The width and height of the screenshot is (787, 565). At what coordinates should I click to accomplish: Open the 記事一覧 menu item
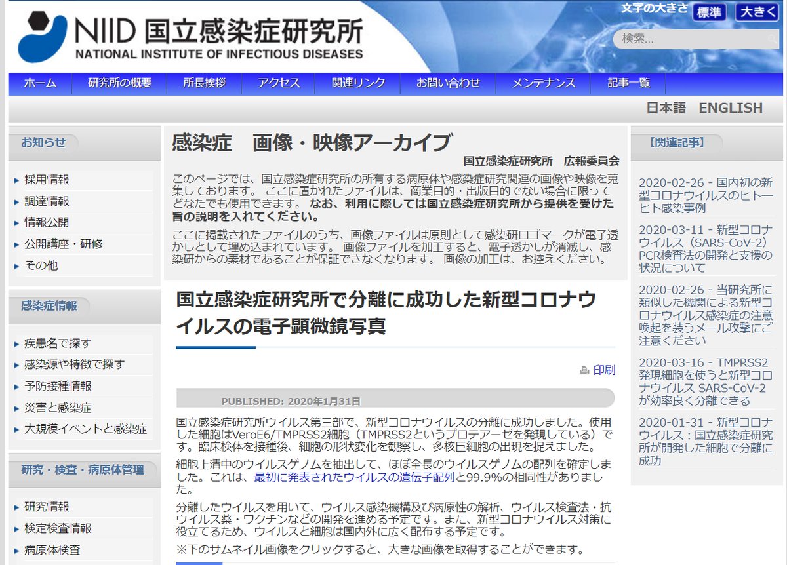(x=628, y=83)
